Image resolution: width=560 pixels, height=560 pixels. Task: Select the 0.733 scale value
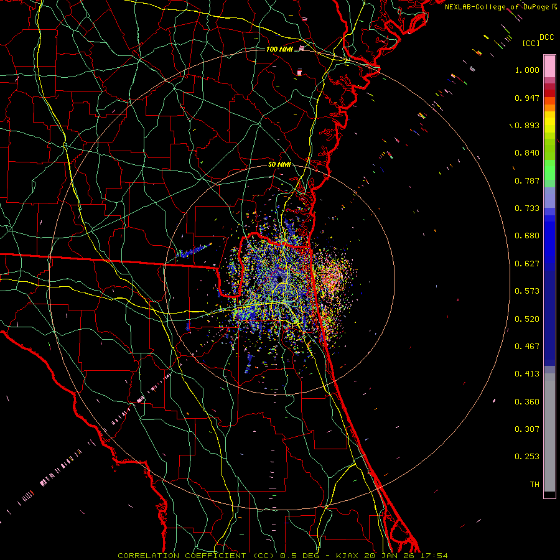coord(527,208)
